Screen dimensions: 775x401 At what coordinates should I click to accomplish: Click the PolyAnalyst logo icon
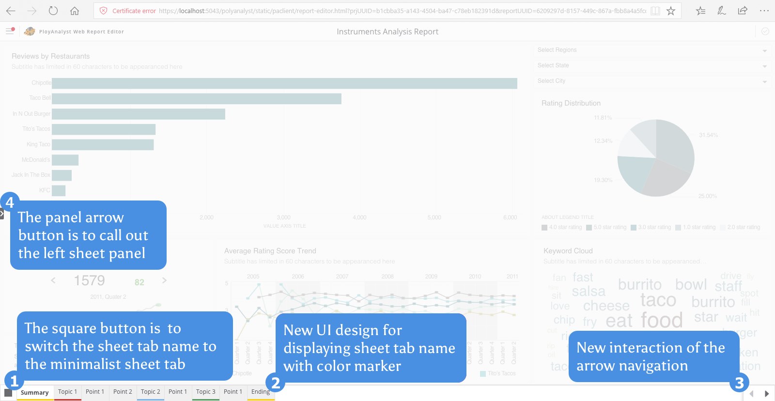[30, 31]
